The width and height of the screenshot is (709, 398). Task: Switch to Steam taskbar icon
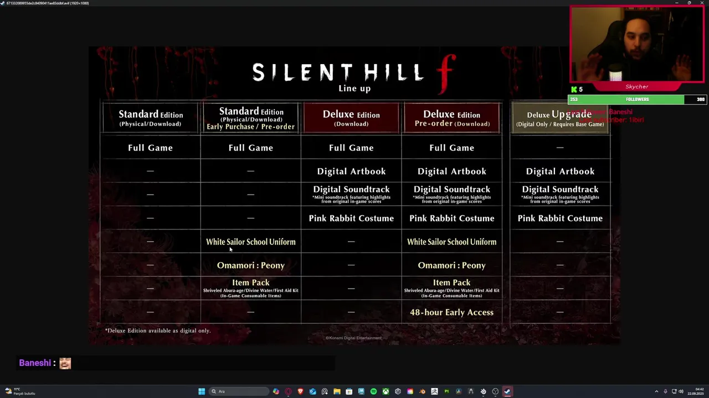point(507,391)
